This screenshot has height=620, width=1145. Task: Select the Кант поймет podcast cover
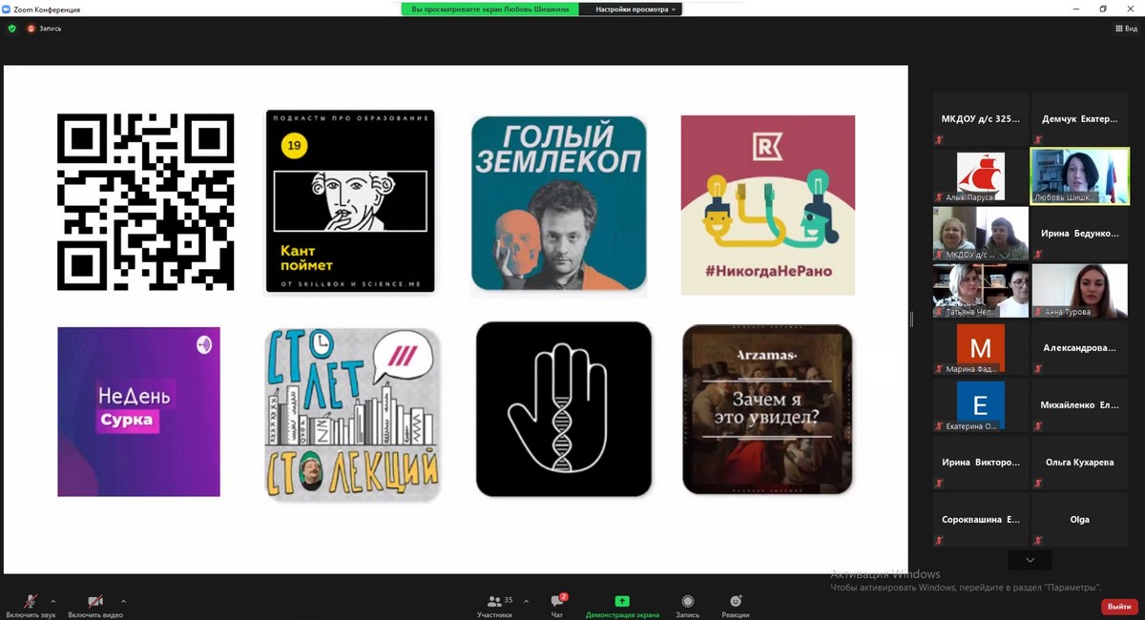click(350, 201)
